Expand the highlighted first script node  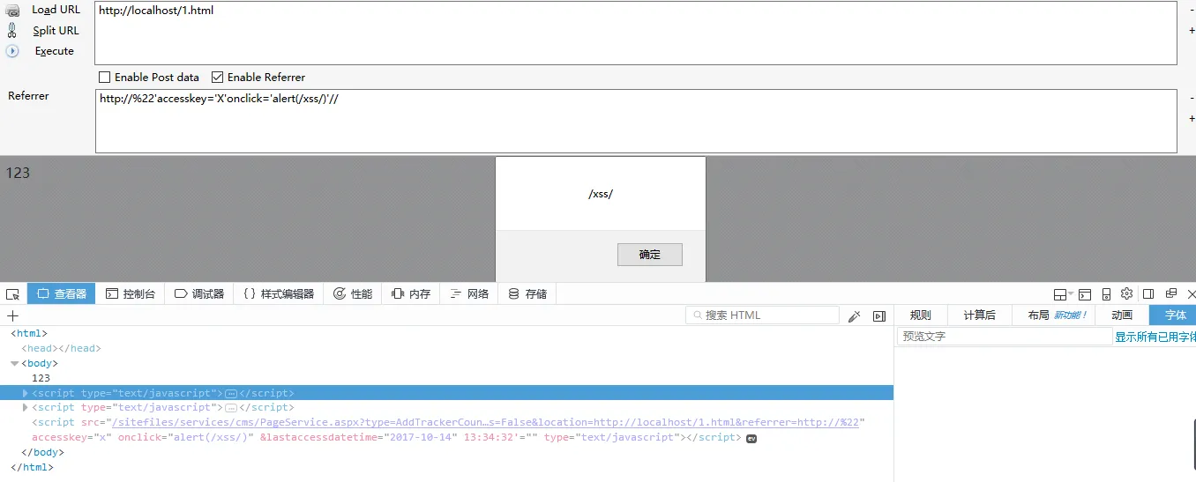click(x=26, y=393)
